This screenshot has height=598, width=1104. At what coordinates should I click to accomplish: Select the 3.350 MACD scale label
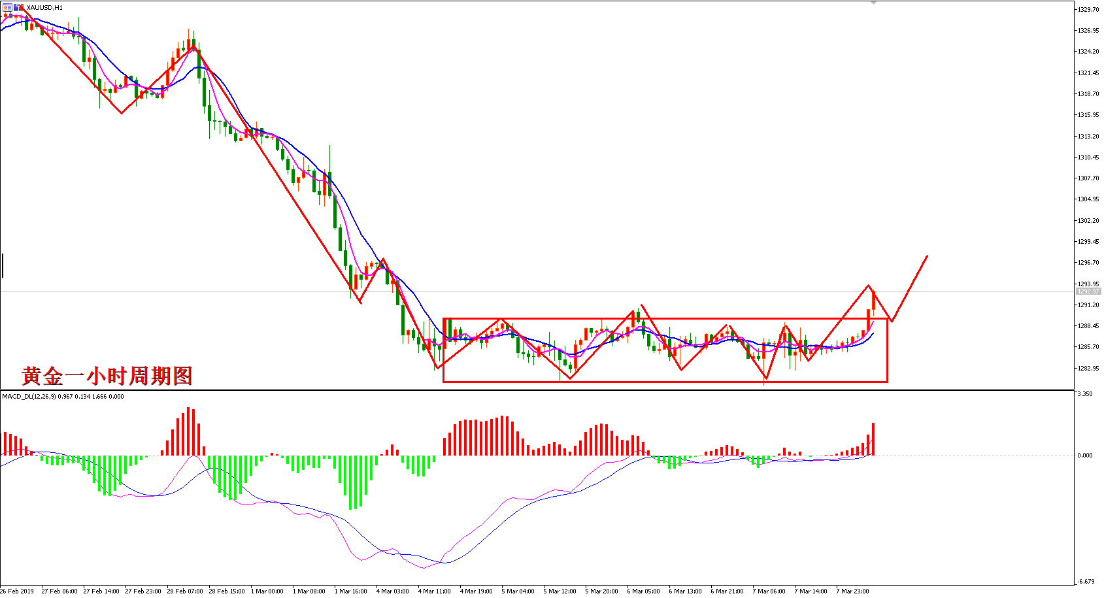pyautogui.click(x=1084, y=394)
